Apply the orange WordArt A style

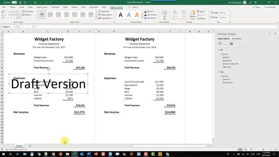tap(137, 15)
